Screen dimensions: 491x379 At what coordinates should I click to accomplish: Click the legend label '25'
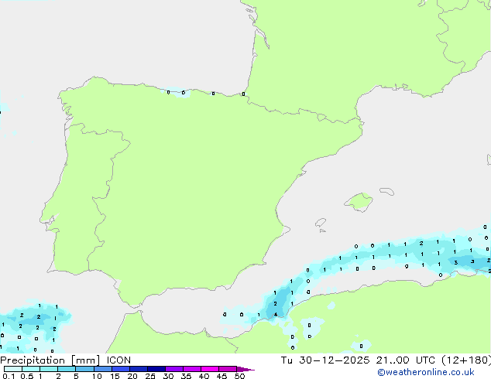(150, 376)
